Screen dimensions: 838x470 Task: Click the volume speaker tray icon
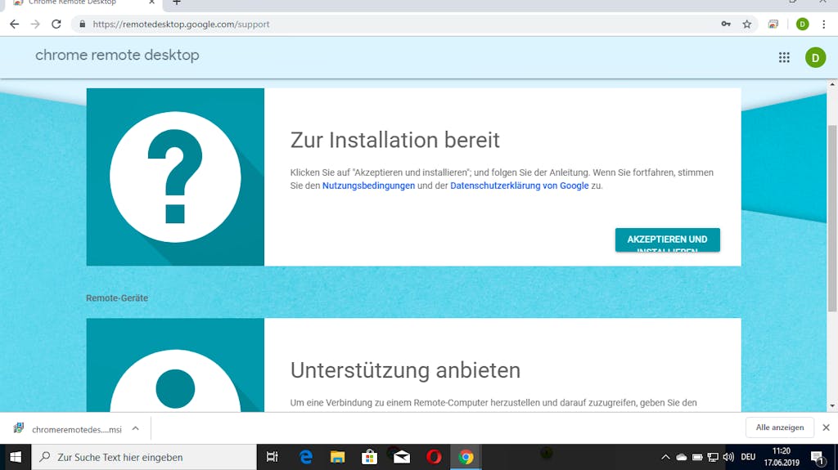point(728,457)
